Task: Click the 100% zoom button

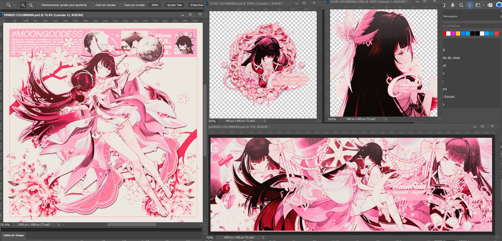Action: [155, 5]
